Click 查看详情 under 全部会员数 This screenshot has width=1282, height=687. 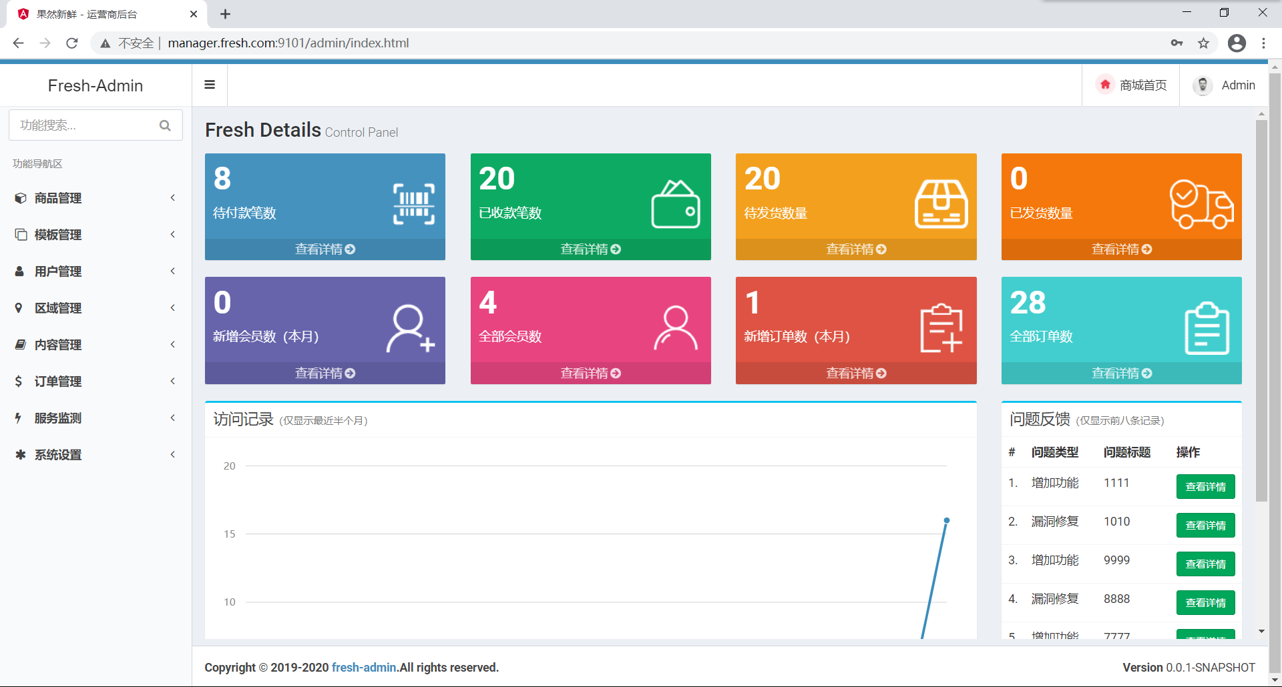point(591,374)
